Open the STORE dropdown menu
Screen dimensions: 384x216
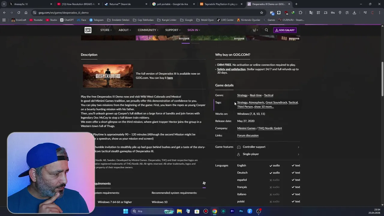coord(106,30)
